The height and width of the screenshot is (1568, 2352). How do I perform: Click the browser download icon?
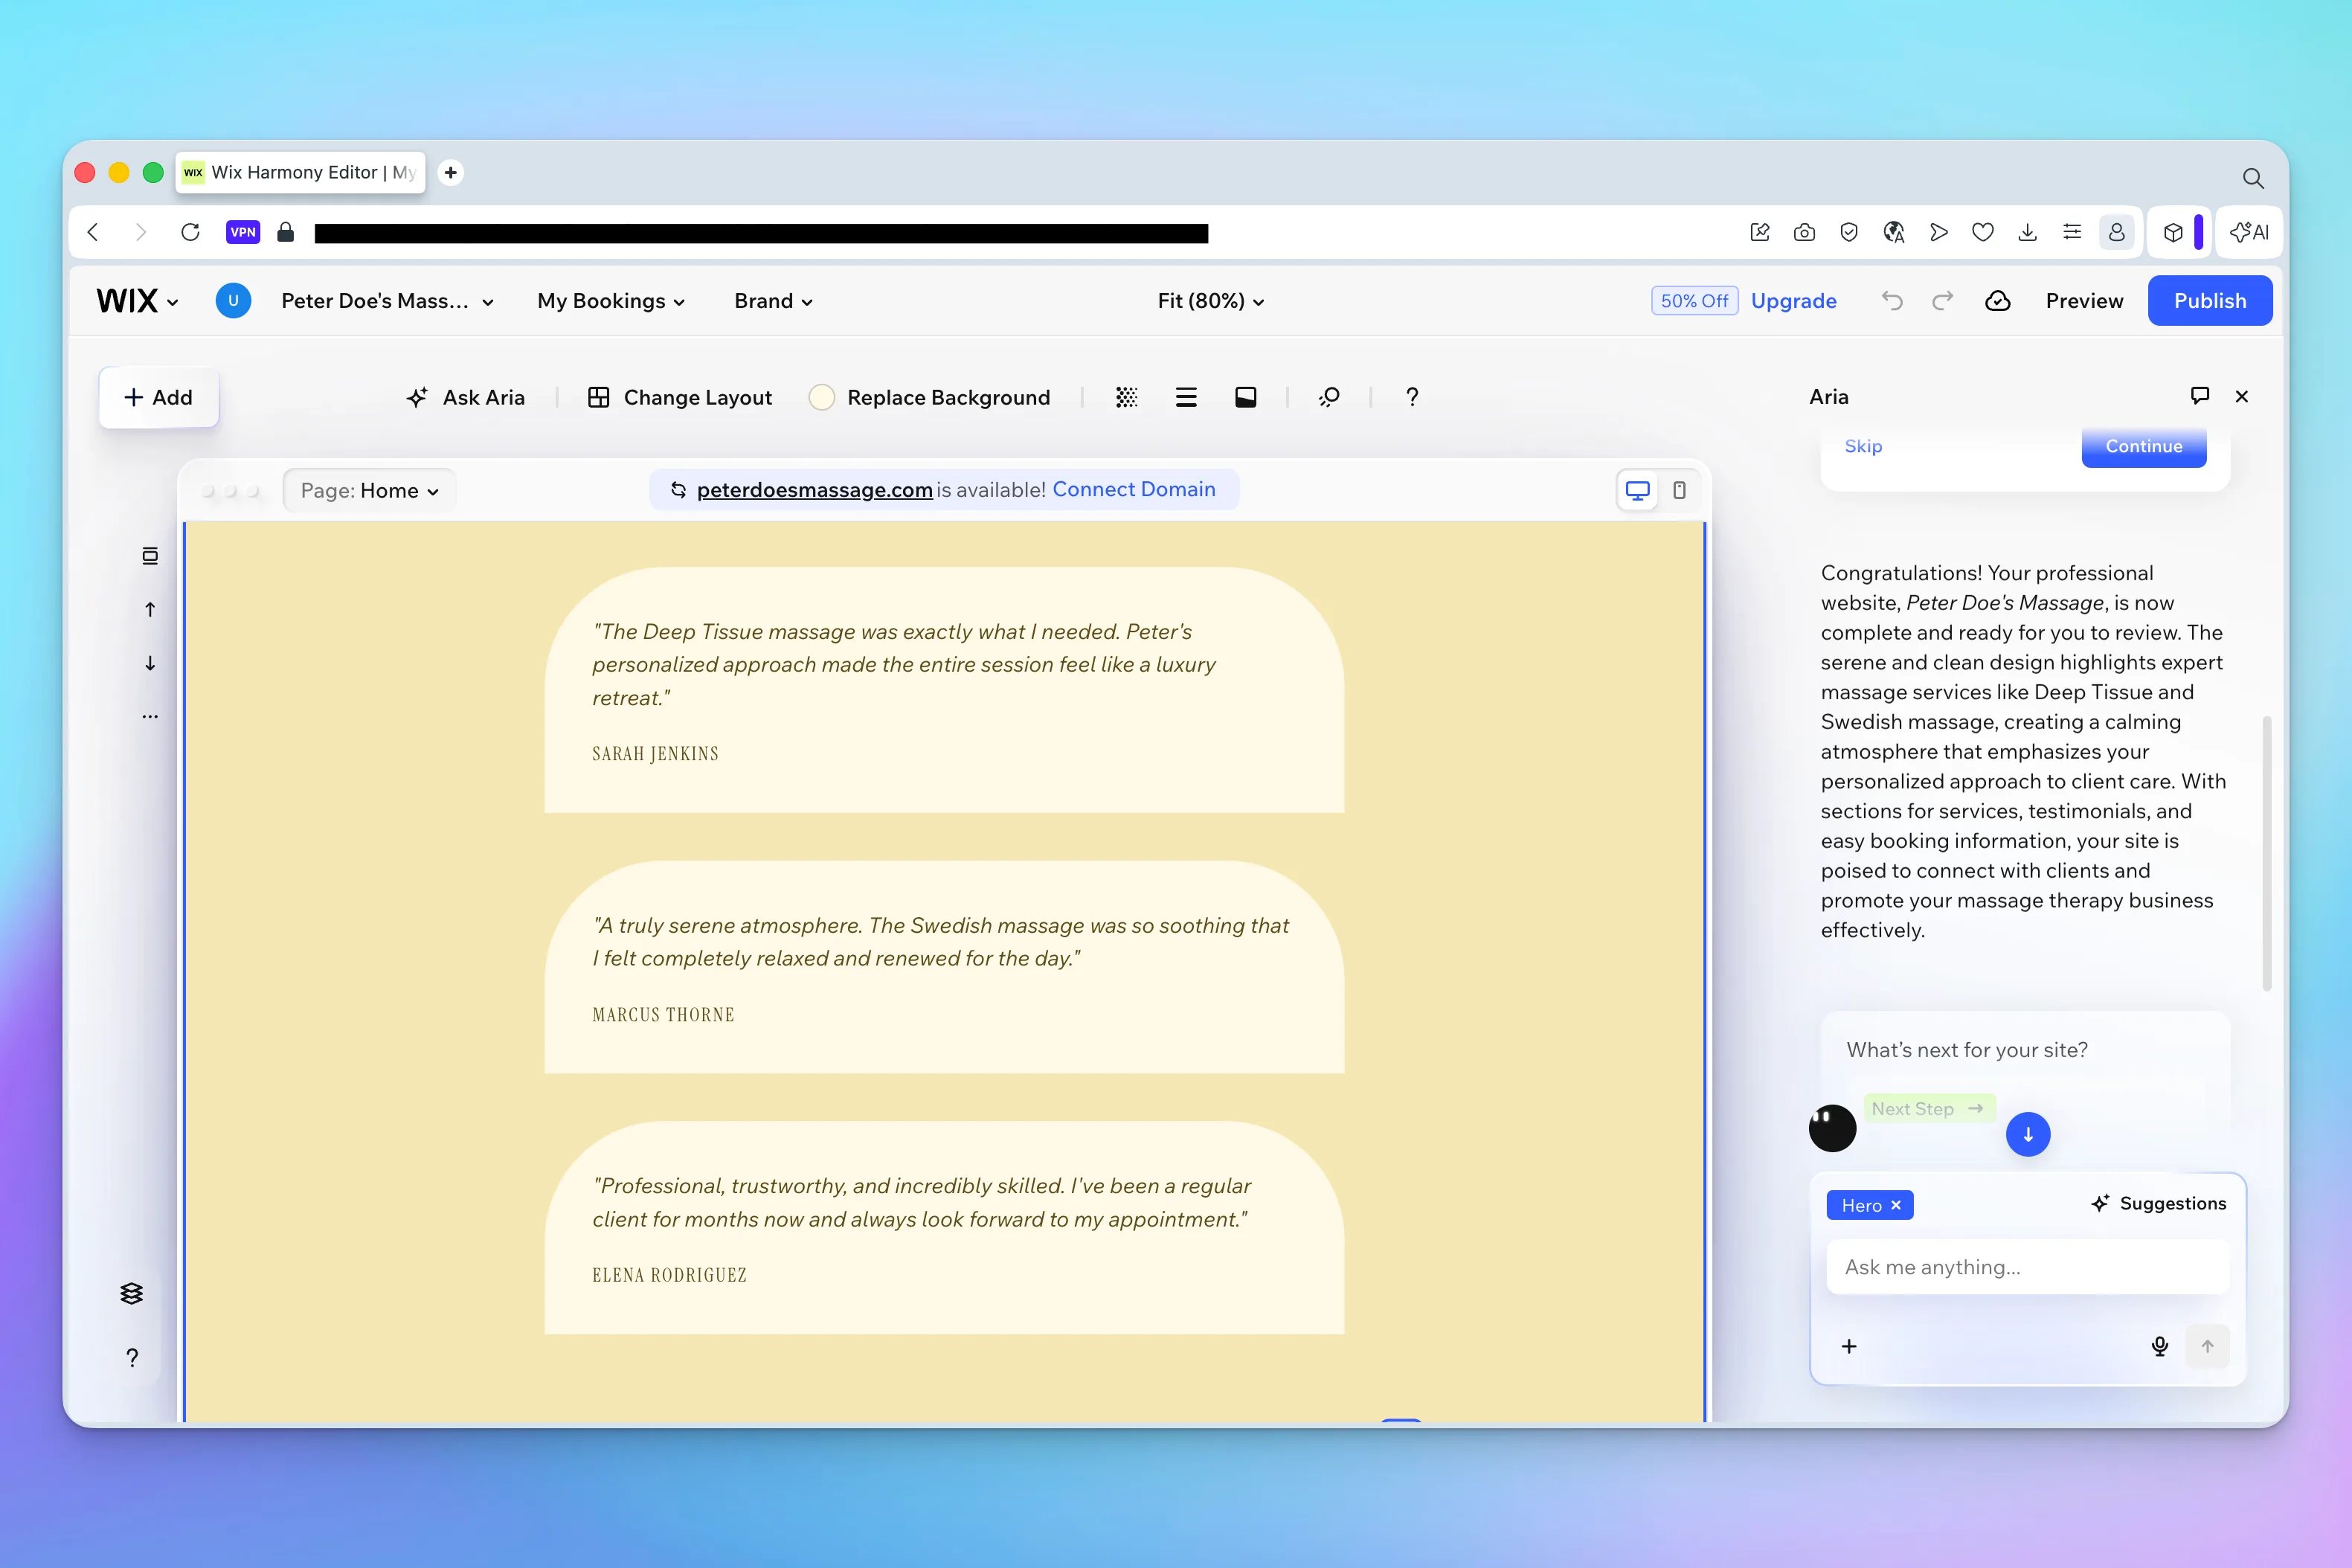click(2027, 232)
